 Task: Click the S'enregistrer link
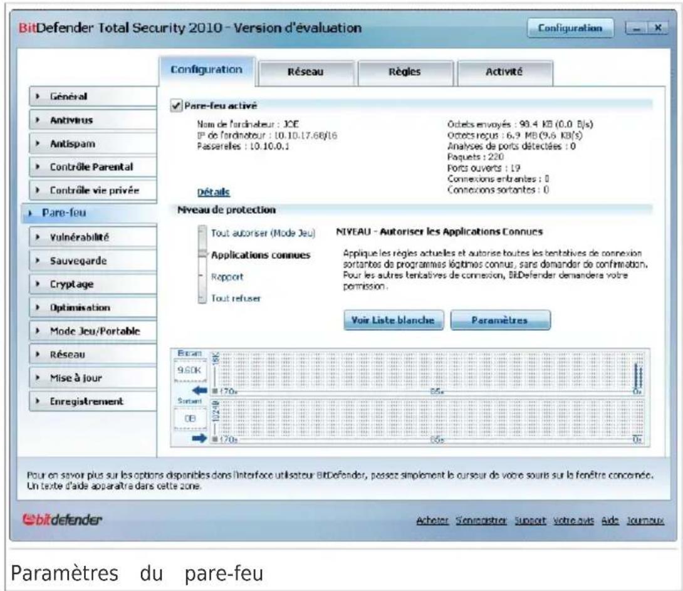tap(481, 520)
